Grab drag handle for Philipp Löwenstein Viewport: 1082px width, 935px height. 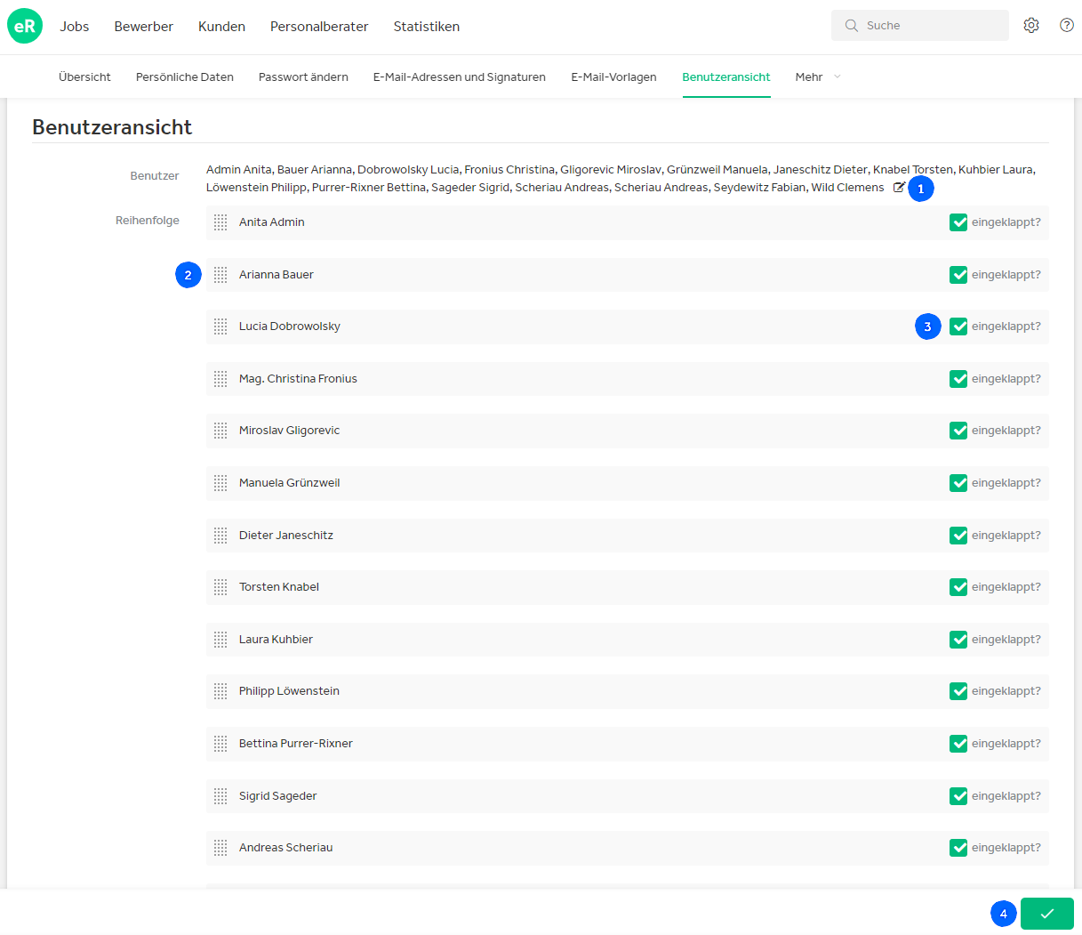click(220, 691)
